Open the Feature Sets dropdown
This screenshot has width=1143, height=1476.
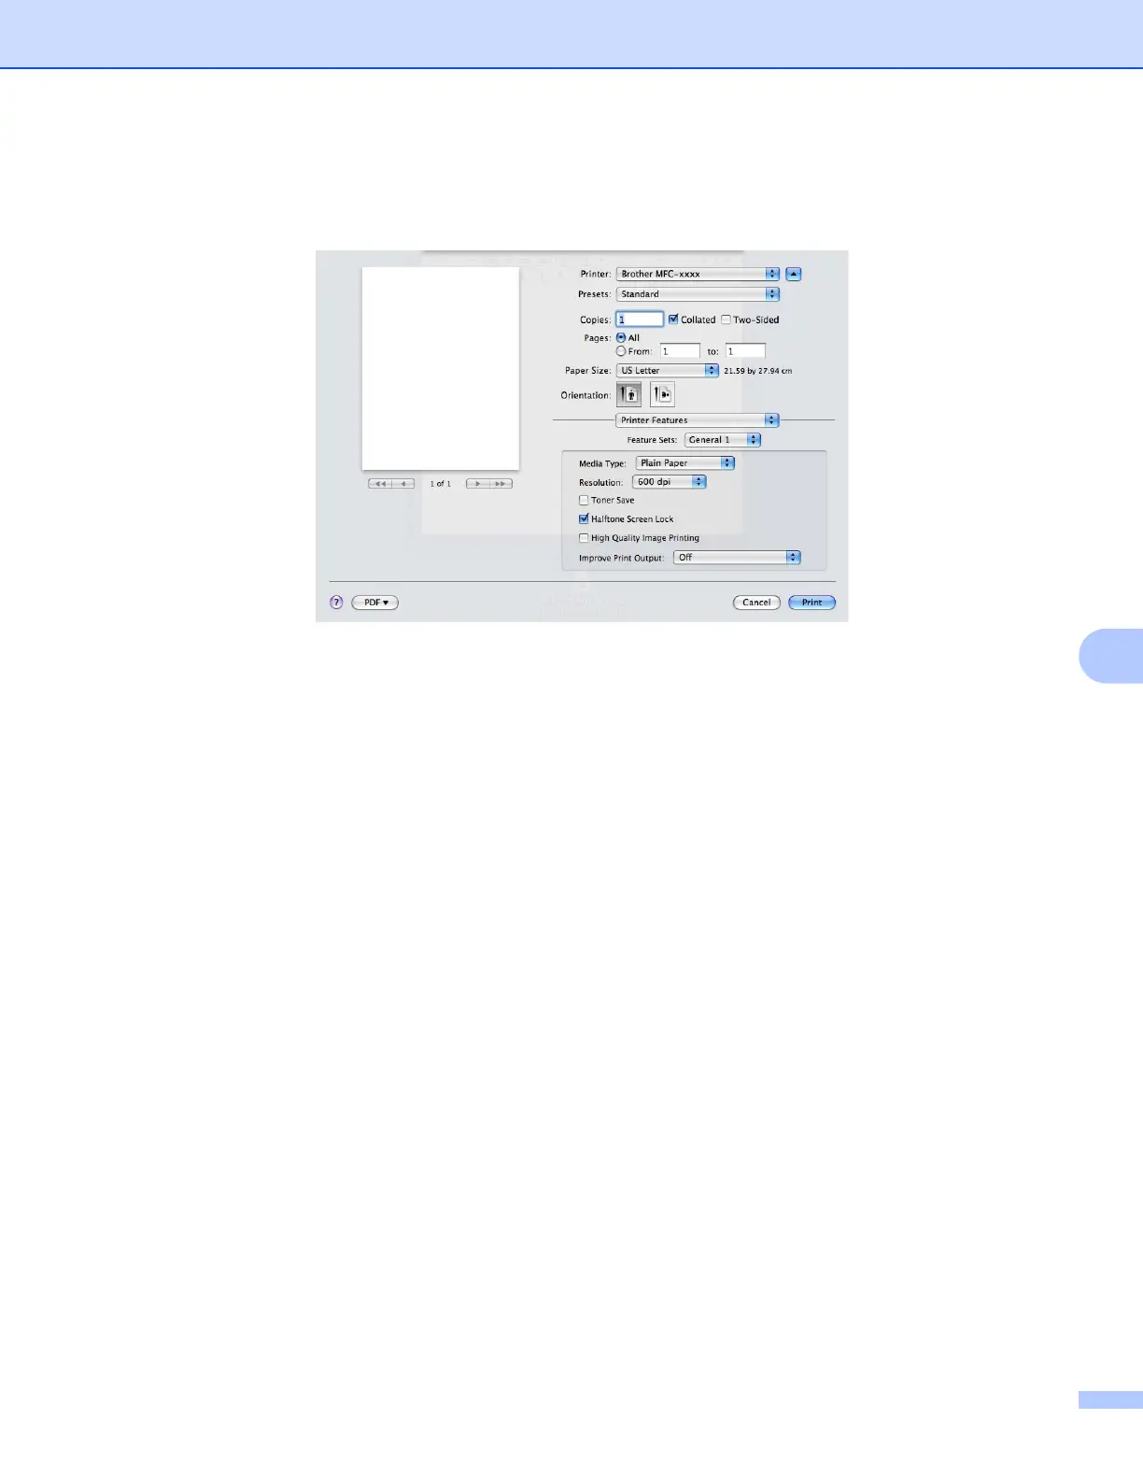point(723,439)
